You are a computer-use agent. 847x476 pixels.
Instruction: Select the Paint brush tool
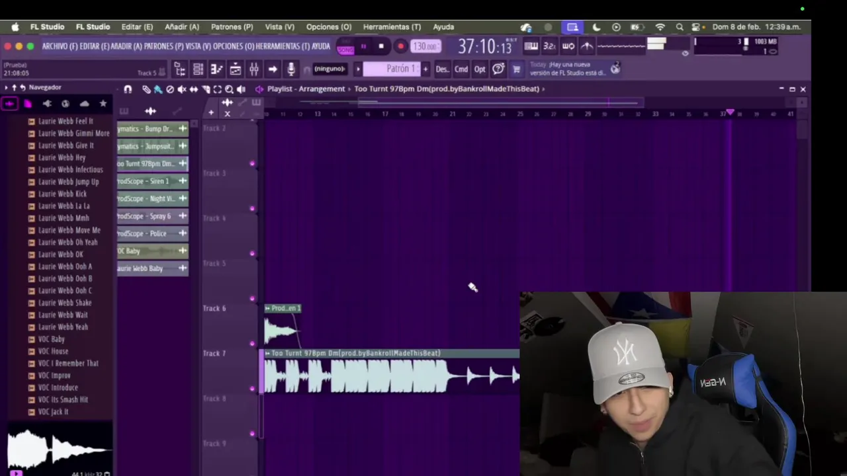[x=157, y=89]
